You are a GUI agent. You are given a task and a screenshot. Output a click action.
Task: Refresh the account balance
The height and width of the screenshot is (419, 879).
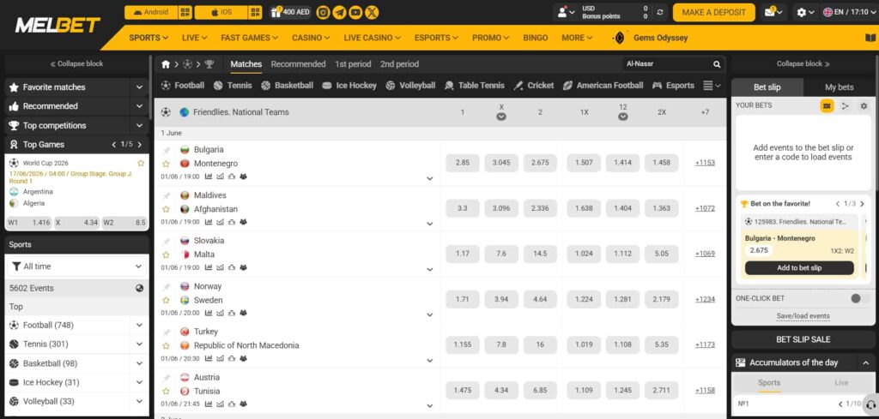tap(660, 12)
